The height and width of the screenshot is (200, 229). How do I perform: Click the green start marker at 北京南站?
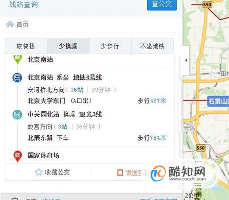18,59
